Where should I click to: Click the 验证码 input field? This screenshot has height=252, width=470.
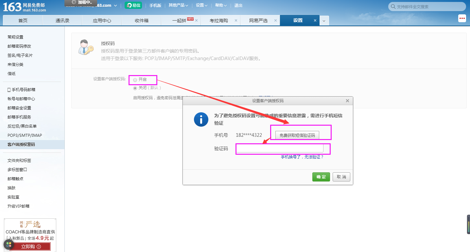point(280,149)
